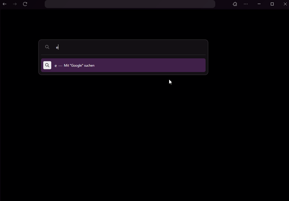The height and width of the screenshot is (201, 289).
Task: Click the magnifier icon beside typed text
Action: pos(47,47)
